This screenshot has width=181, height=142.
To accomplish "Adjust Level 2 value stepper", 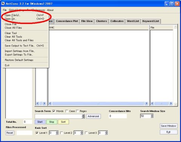I will coord(81,133).
